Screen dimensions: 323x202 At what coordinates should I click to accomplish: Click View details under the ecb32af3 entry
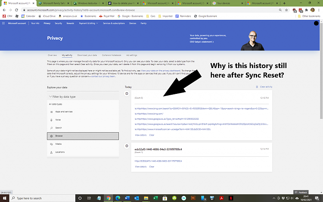[141, 167]
